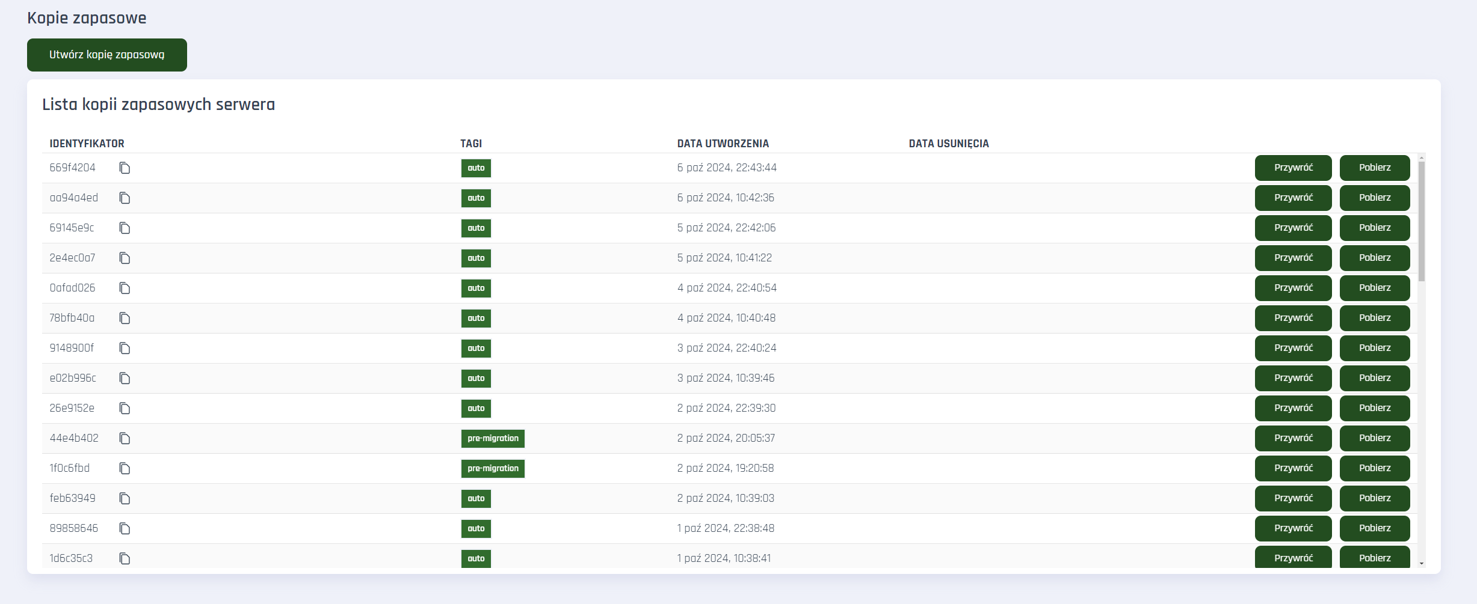Click copy icon next to 69145e9c
The width and height of the screenshot is (1477, 604).
[x=125, y=228]
